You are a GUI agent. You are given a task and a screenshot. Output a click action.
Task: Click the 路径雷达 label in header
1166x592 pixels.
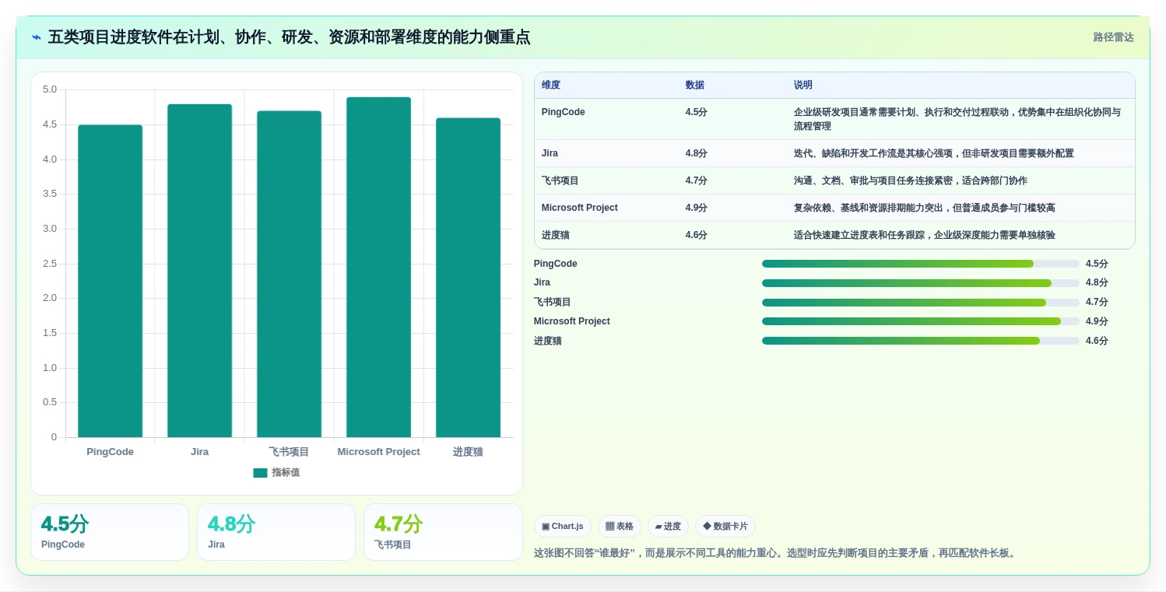(1113, 37)
